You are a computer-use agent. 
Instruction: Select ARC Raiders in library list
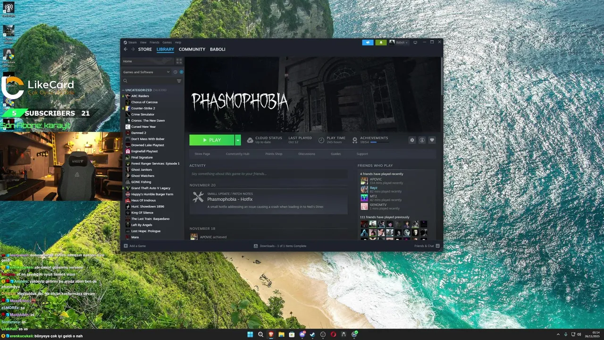(x=140, y=96)
